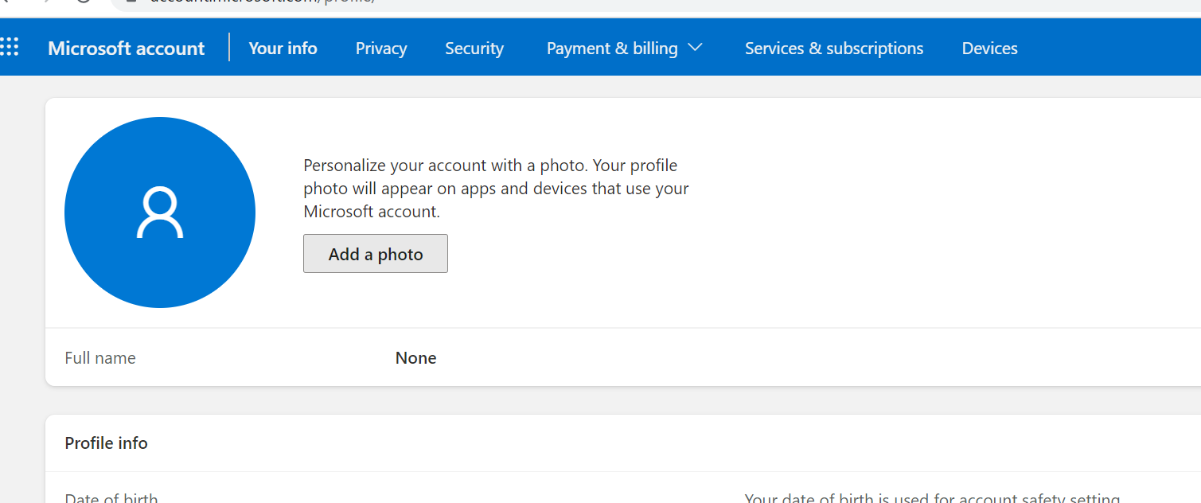Open the Privacy tab

click(x=381, y=49)
